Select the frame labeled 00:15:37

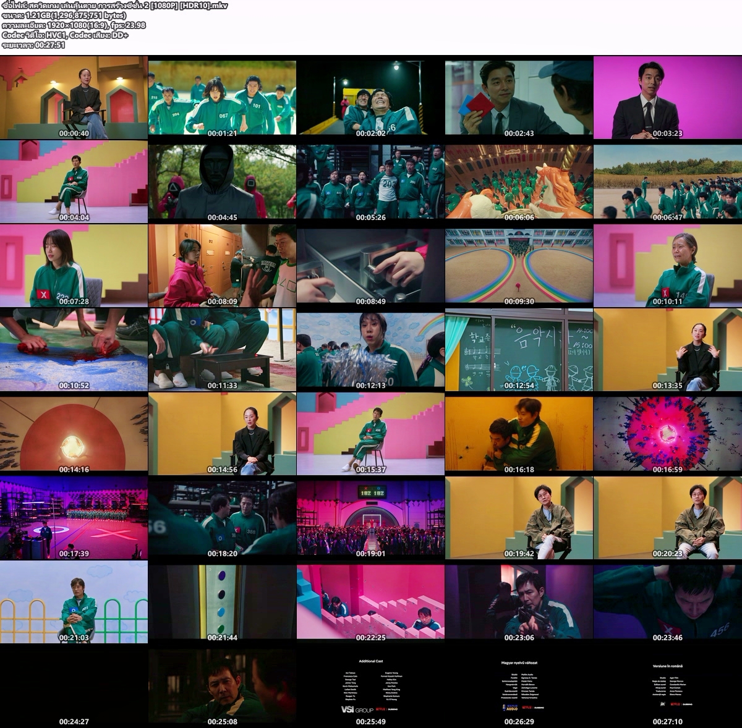pos(370,434)
